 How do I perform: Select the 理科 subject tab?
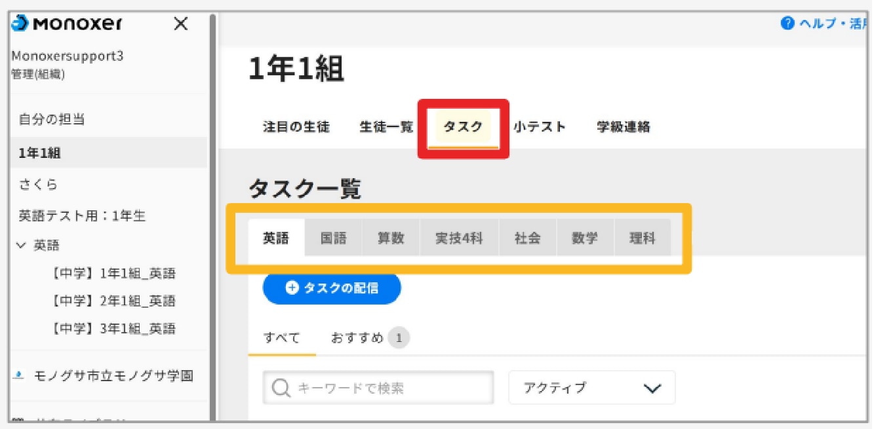click(x=643, y=238)
